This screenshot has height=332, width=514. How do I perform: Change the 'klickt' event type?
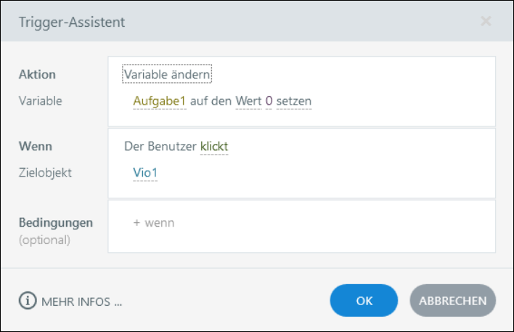(x=214, y=147)
